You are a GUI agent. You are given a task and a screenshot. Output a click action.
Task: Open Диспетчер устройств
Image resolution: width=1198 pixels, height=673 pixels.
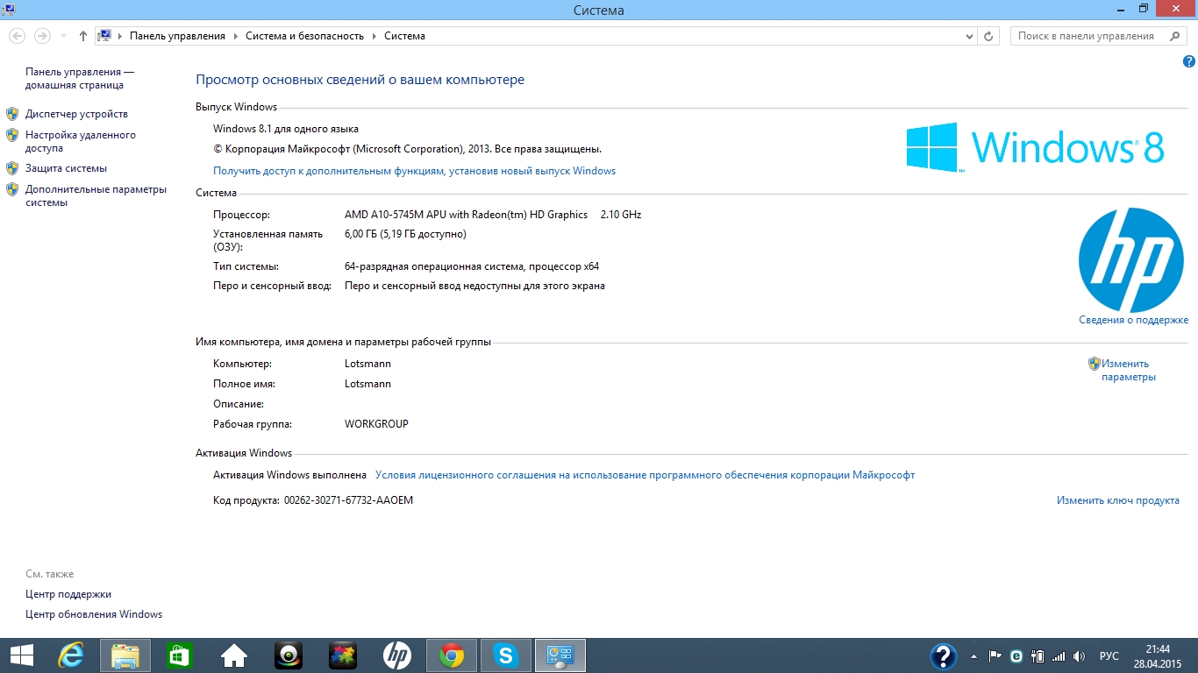(x=76, y=114)
